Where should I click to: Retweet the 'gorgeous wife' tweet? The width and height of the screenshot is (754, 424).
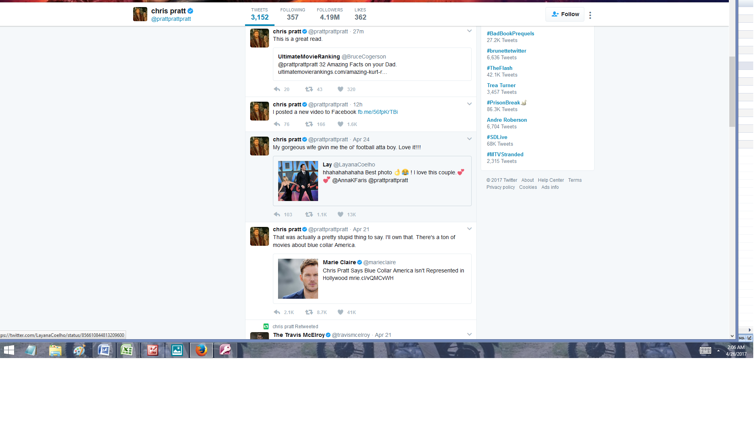(x=309, y=215)
